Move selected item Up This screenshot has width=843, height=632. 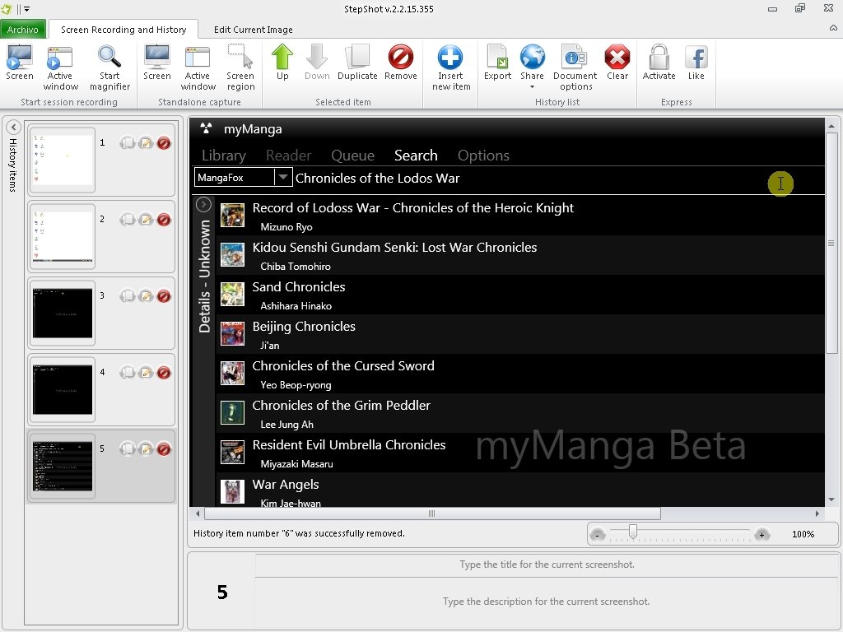(x=282, y=63)
